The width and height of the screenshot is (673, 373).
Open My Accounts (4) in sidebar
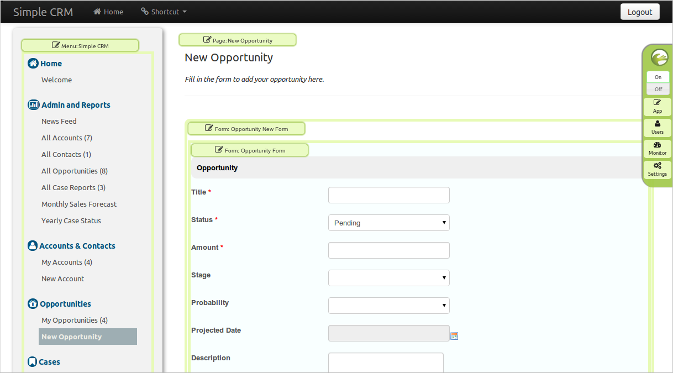pyautogui.click(x=67, y=262)
